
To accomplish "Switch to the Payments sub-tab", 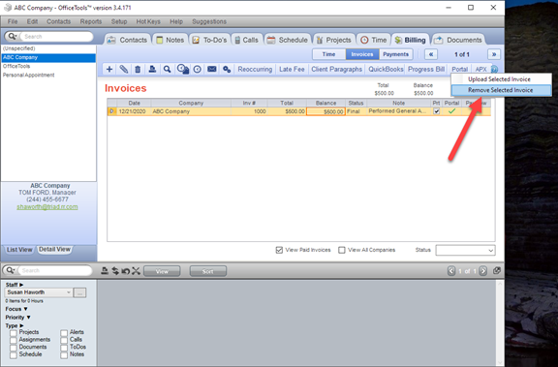I will (395, 54).
